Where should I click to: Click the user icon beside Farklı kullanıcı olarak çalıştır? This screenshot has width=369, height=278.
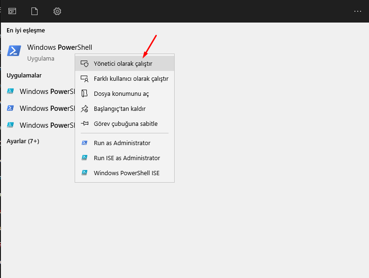[x=85, y=78]
